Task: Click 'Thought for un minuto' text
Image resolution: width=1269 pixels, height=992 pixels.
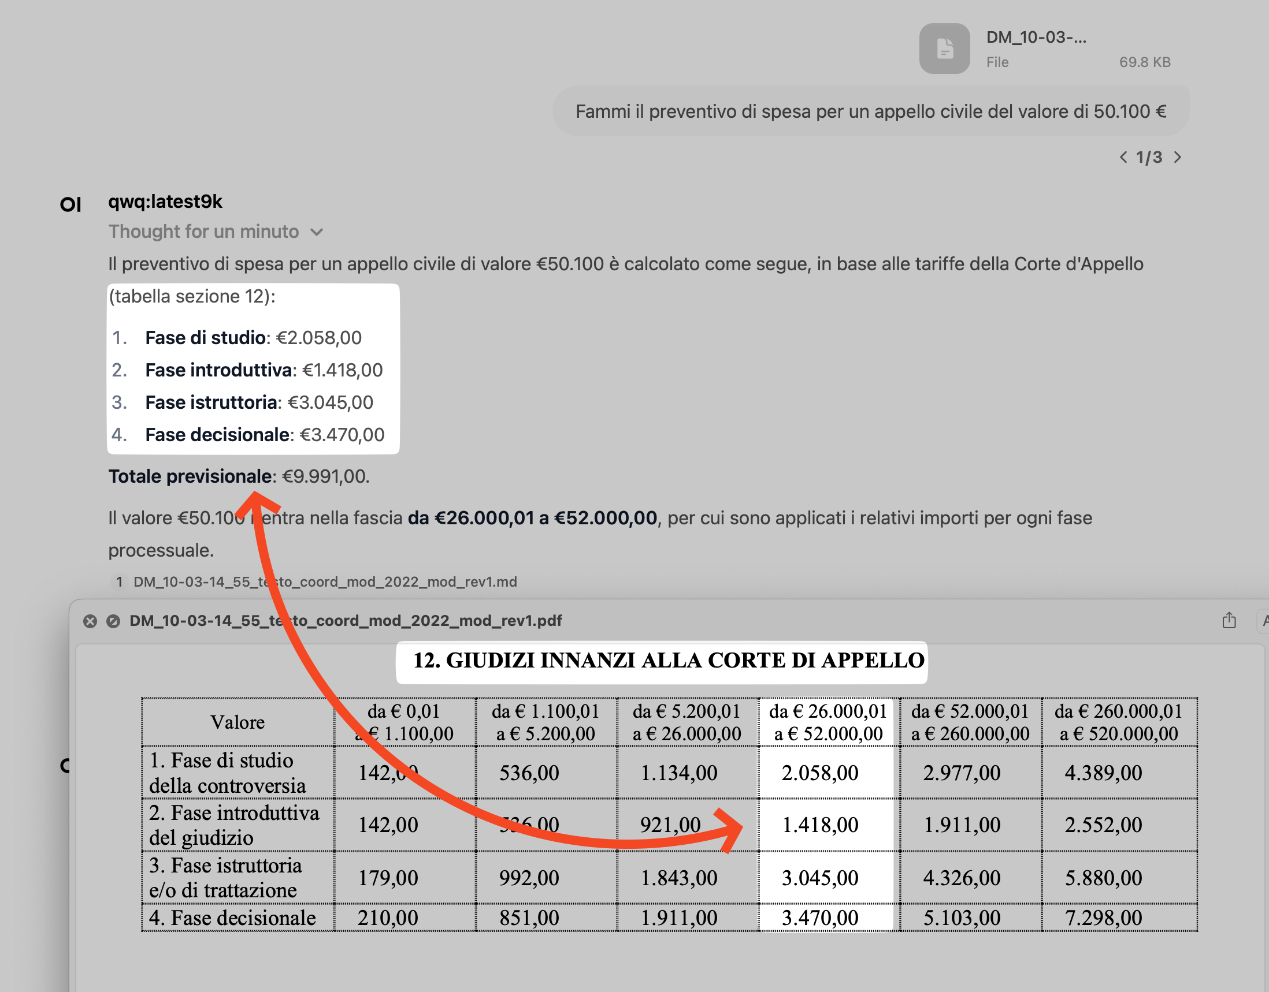Action: 203,232
